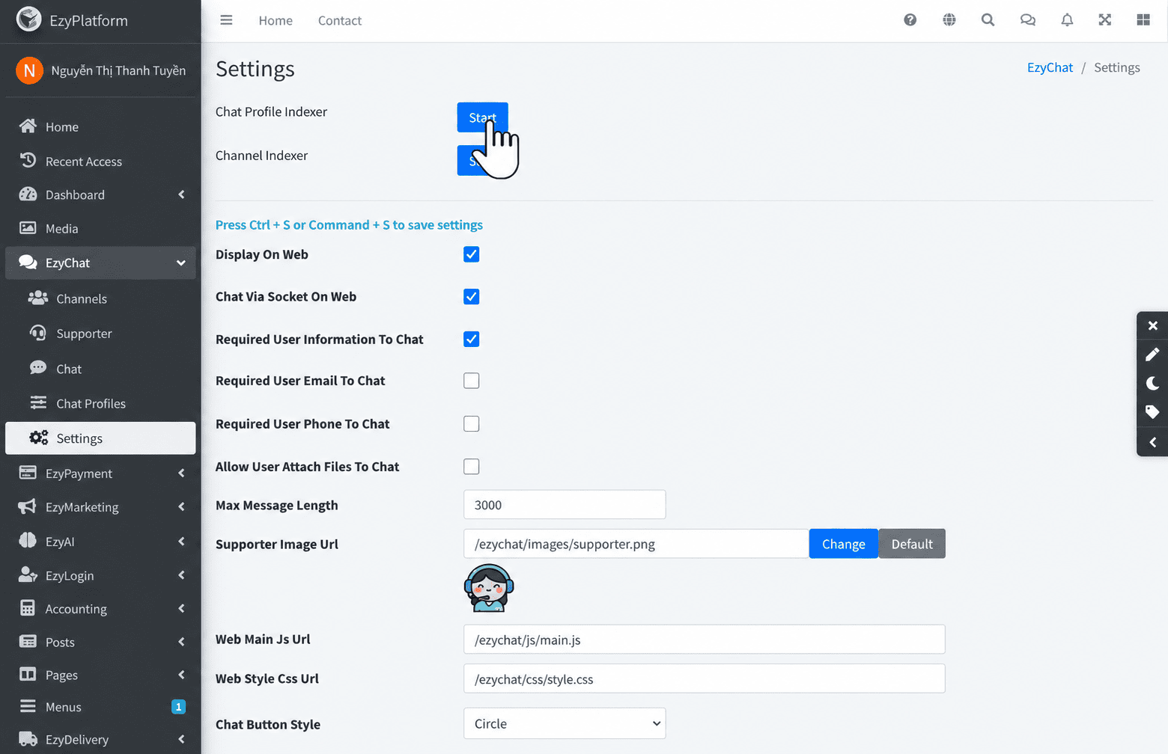
Task: Toggle Chat Via Socket On Web checkbox
Action: pyautogui.click(x=472, y=297)
